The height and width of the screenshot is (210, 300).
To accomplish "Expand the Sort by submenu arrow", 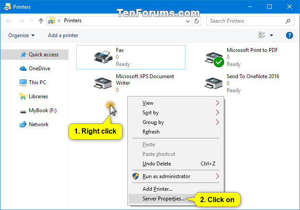I will click(x=217, y=113).
